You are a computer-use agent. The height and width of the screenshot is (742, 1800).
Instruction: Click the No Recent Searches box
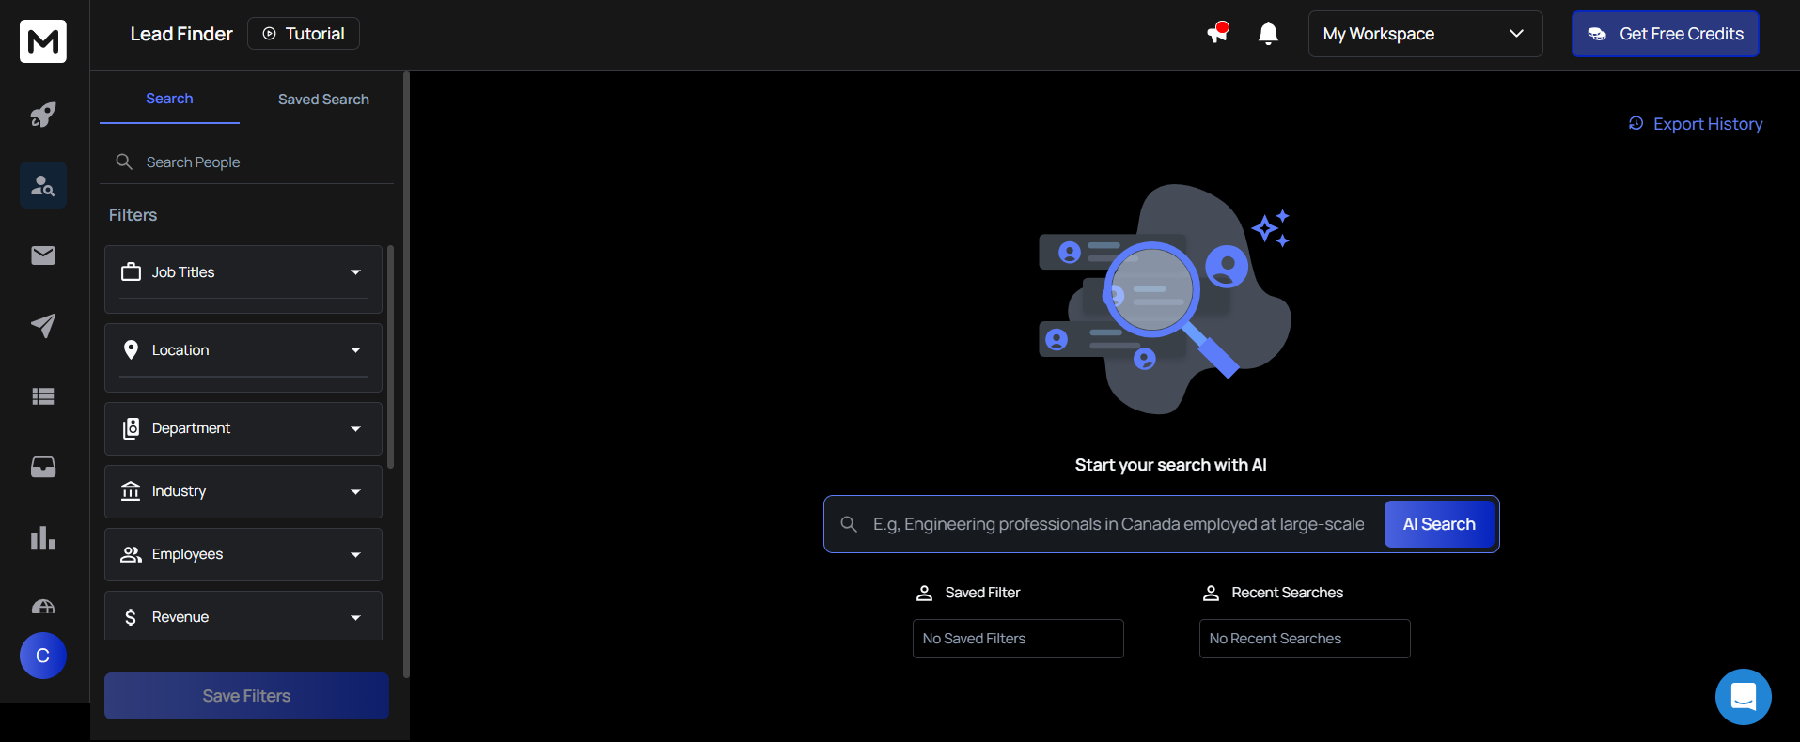[1305, 639]
